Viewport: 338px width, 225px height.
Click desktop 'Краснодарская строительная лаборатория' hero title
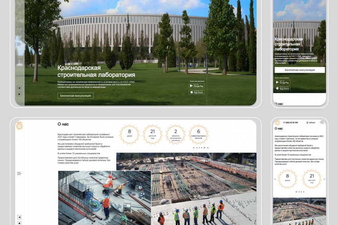click(x=96, y=71)
